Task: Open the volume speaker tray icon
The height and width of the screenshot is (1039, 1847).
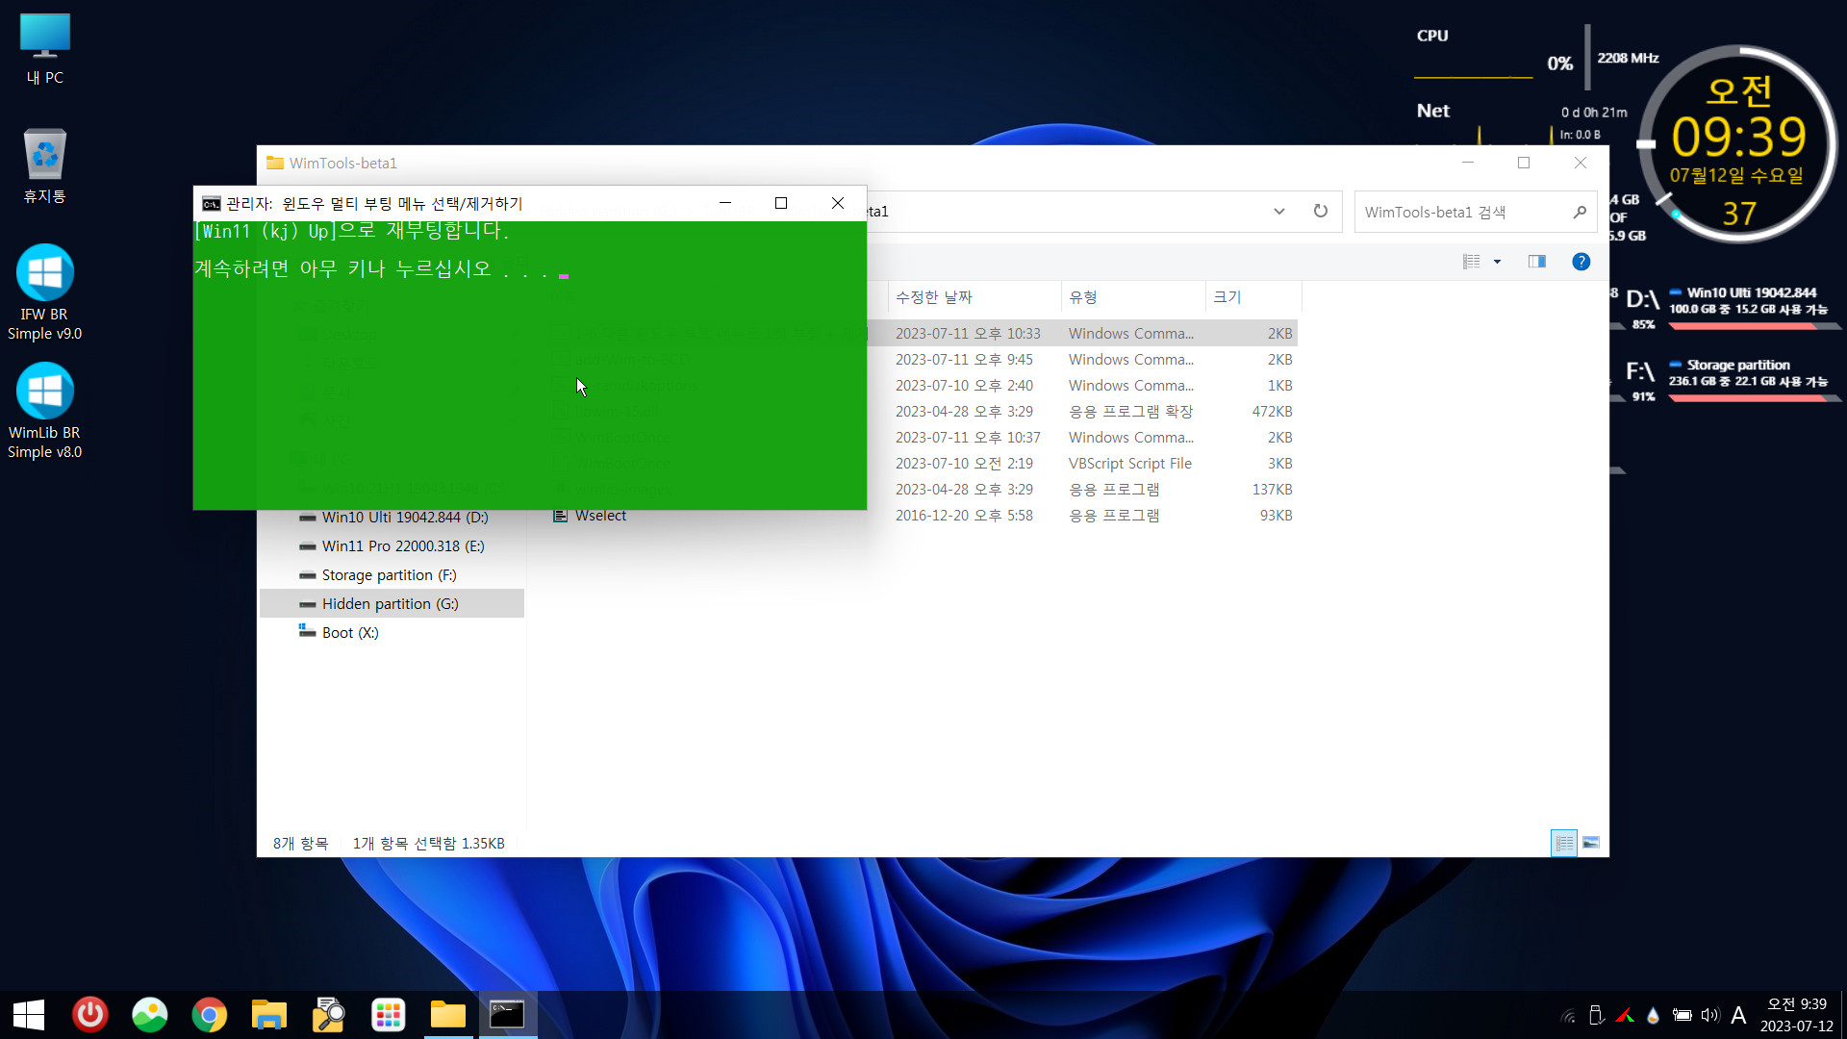Action: coord(1709,1015)
